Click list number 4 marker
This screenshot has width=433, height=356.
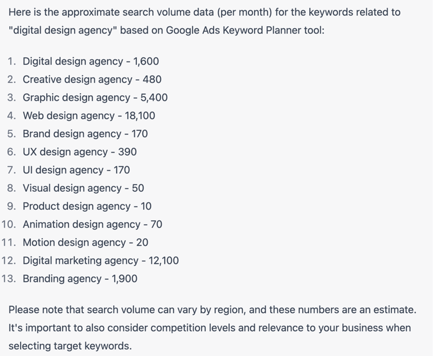point(11,116)
